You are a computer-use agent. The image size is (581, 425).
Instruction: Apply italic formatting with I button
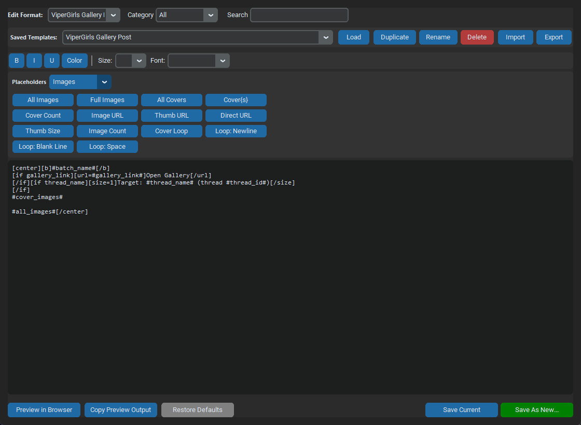click(34, 61)
